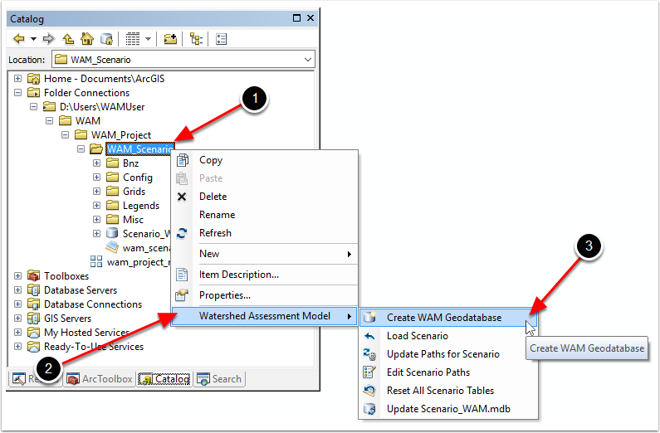Switch to Search tab
Image resolution: width=660 pixels, height=433 pixels.
click(x=219, y=379)
